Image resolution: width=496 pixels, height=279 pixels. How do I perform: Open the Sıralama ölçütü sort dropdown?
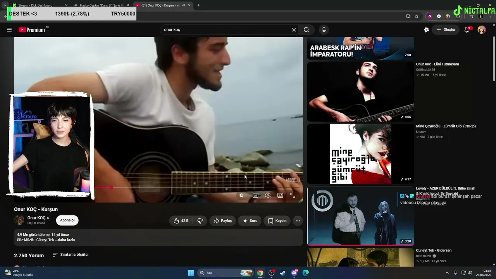point(71,255)
